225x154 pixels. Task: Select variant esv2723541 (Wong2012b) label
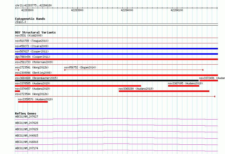coord(32,67)
